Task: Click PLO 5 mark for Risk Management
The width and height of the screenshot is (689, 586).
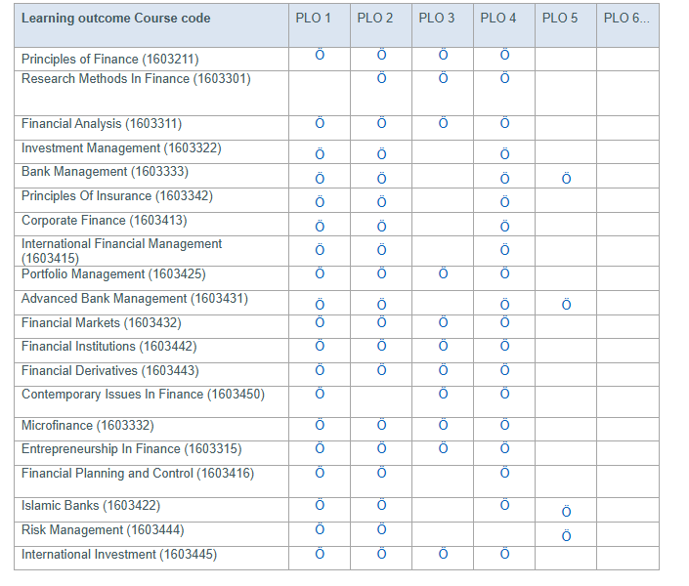Action: (567, 536)
